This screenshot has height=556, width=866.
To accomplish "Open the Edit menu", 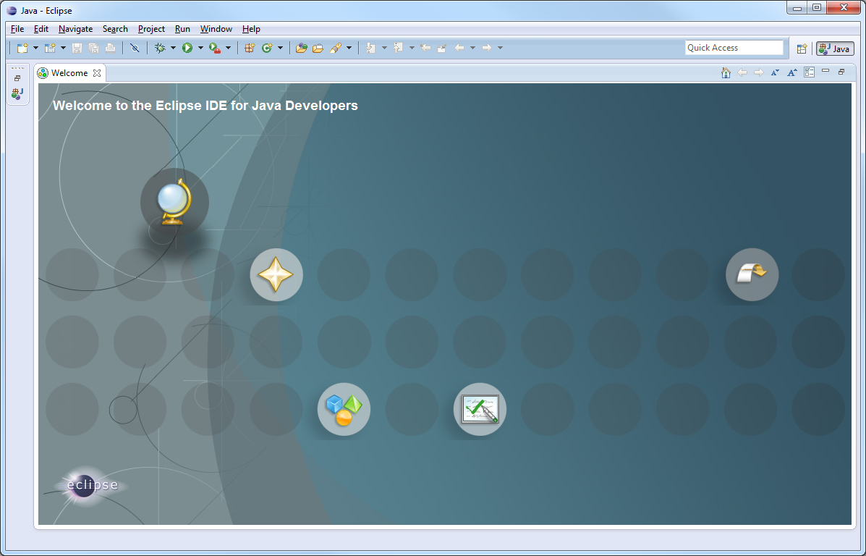I will pos(41,29).
